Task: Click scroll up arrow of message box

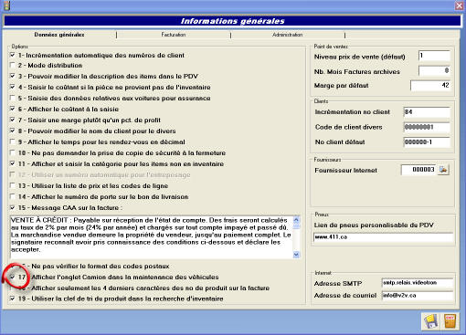Action: 296,220
